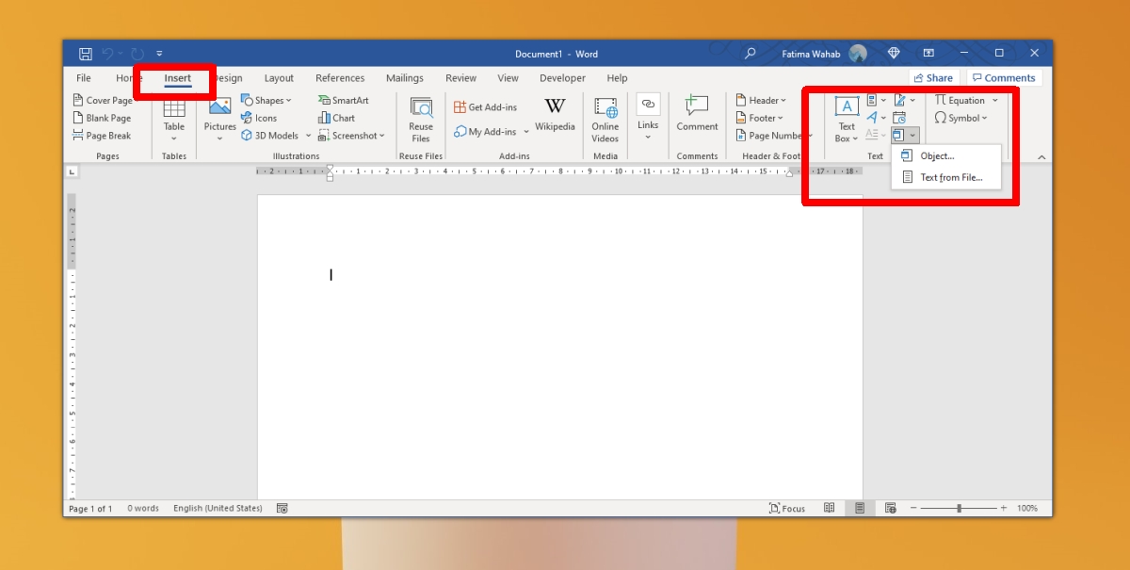Switch to the References tab

tap(340, 78)
